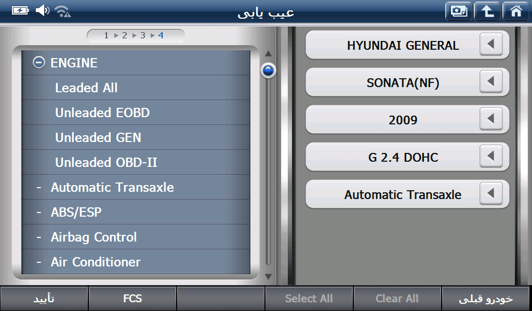Viewport: 532px width, 311px height.
Task: Click arrow beside SONATA(NF)
Action: (491, 82)
